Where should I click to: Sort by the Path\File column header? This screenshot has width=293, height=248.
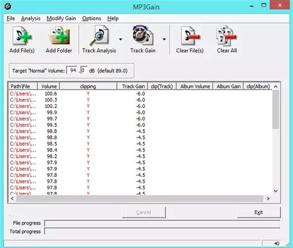pyautogui.click(x=23, y=86)
